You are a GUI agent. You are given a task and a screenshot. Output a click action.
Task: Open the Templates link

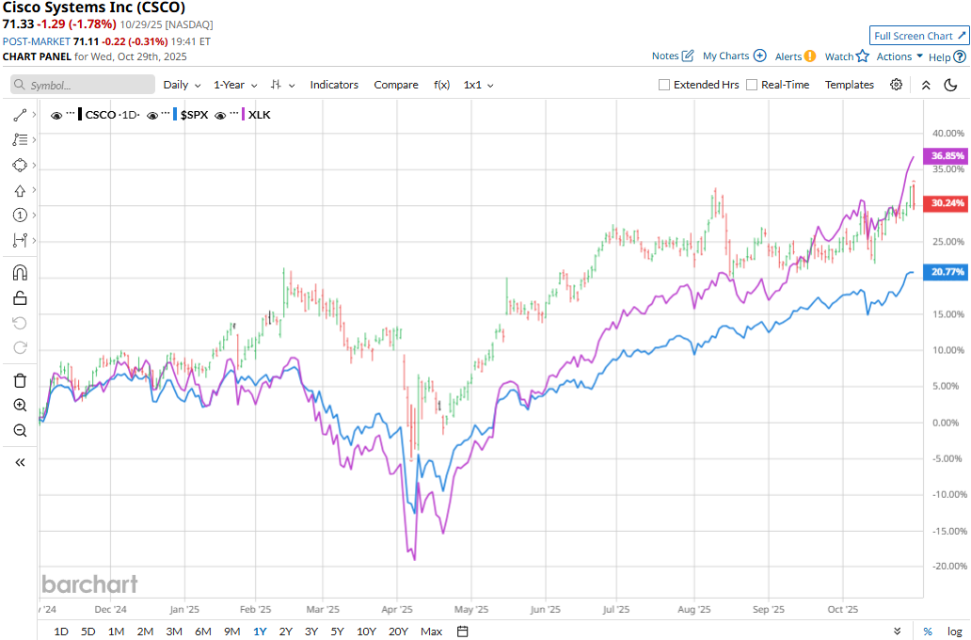[x=850, y=85]
